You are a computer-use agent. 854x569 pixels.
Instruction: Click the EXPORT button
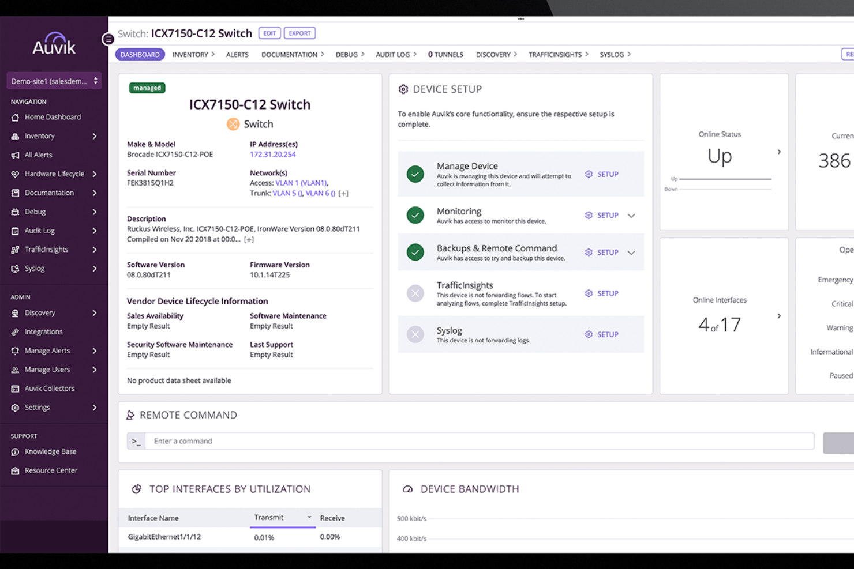point(299,33)
